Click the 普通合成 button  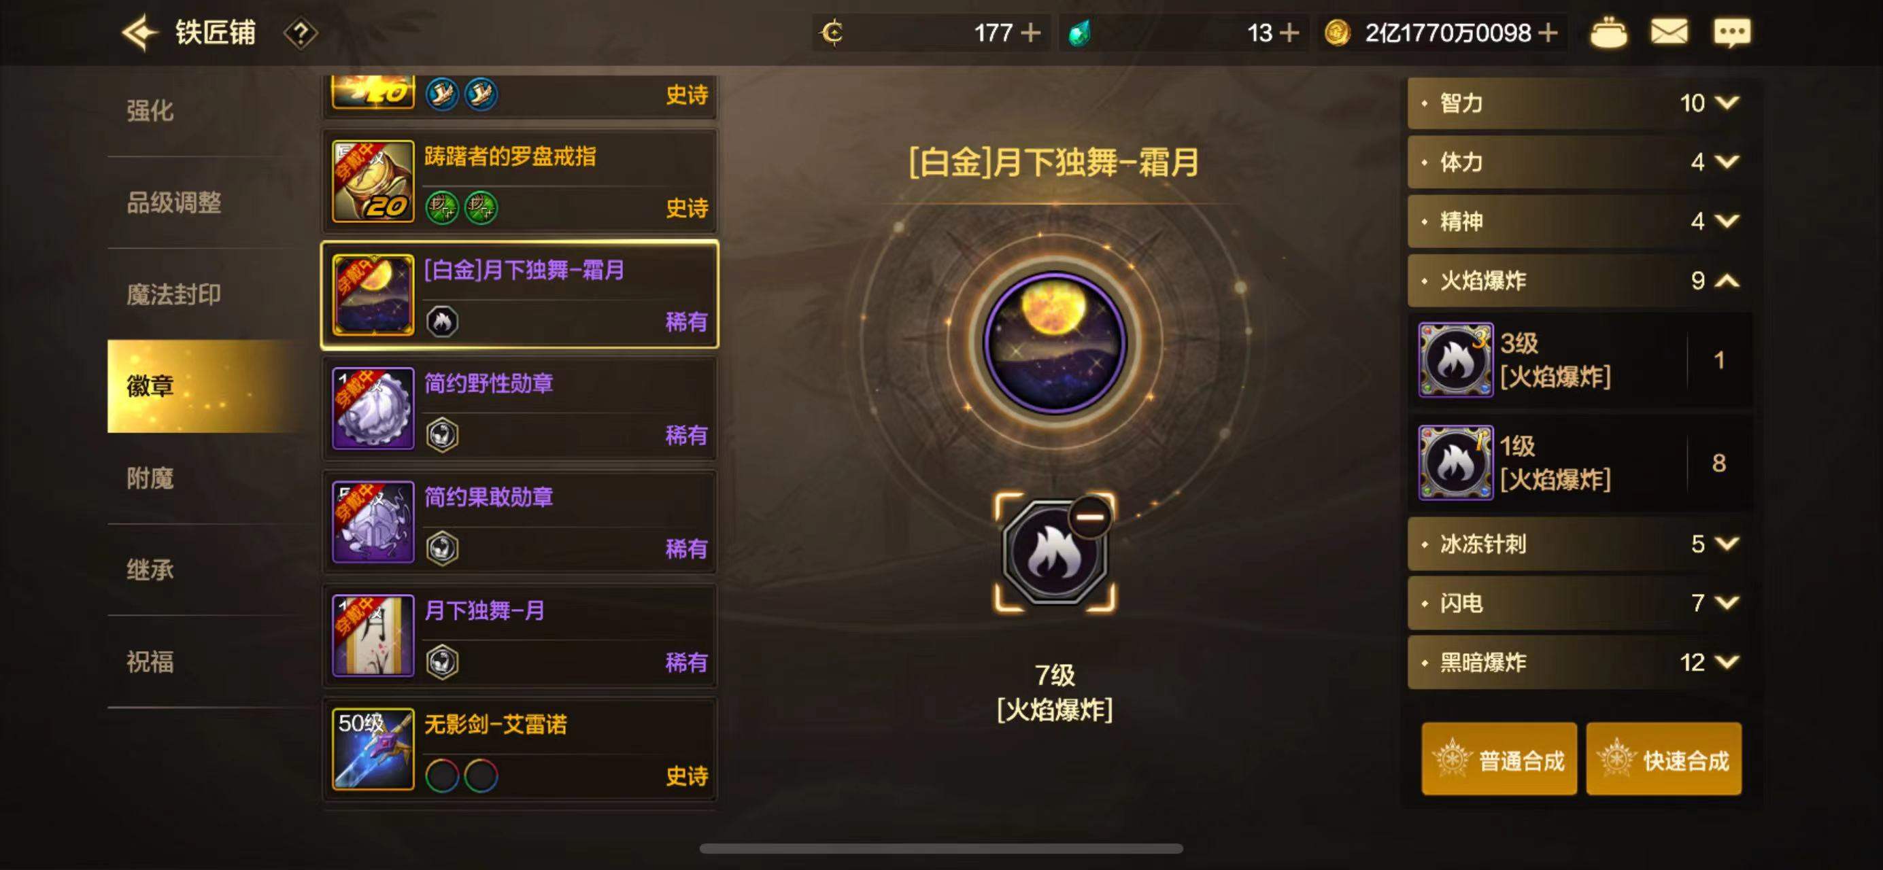click(1499, 759)
